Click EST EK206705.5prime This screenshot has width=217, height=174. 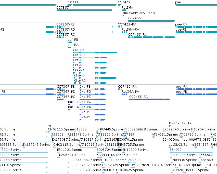point(59,157)
